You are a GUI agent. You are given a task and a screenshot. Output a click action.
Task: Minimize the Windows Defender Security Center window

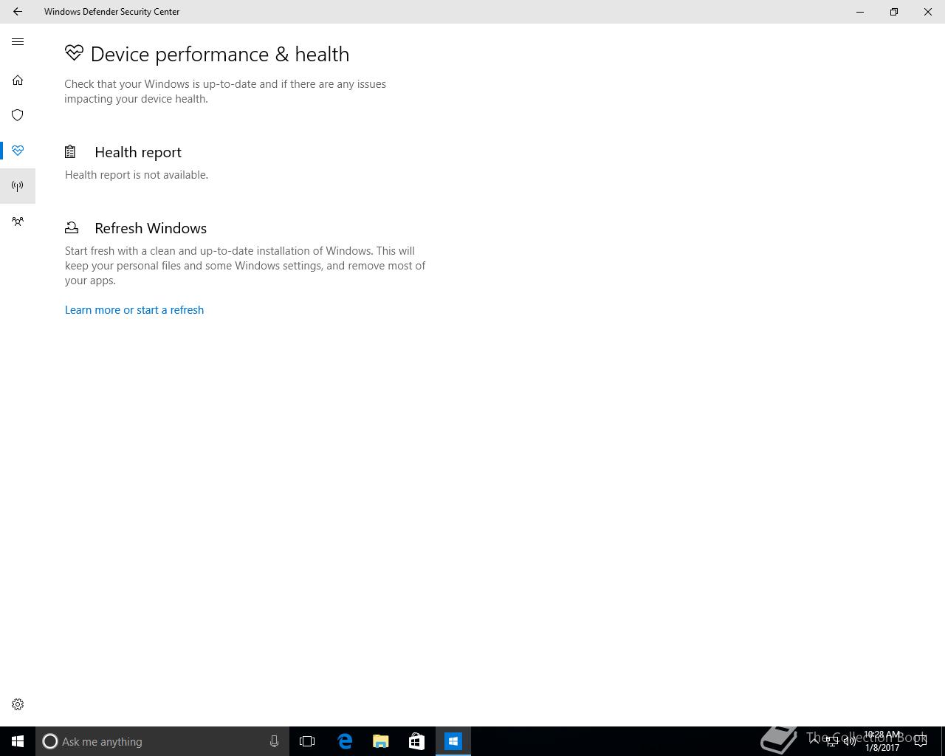pos(860,12)
